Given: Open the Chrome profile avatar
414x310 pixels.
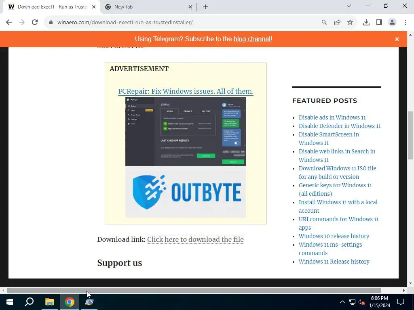Looking at the screenshot, I should (392, 23).
